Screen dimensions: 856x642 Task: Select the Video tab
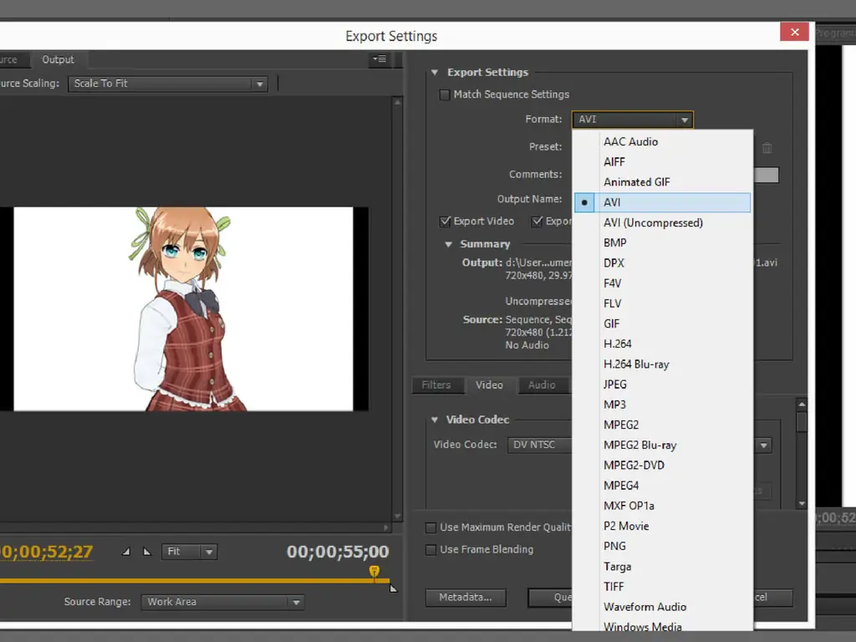[x=489, y=385]
